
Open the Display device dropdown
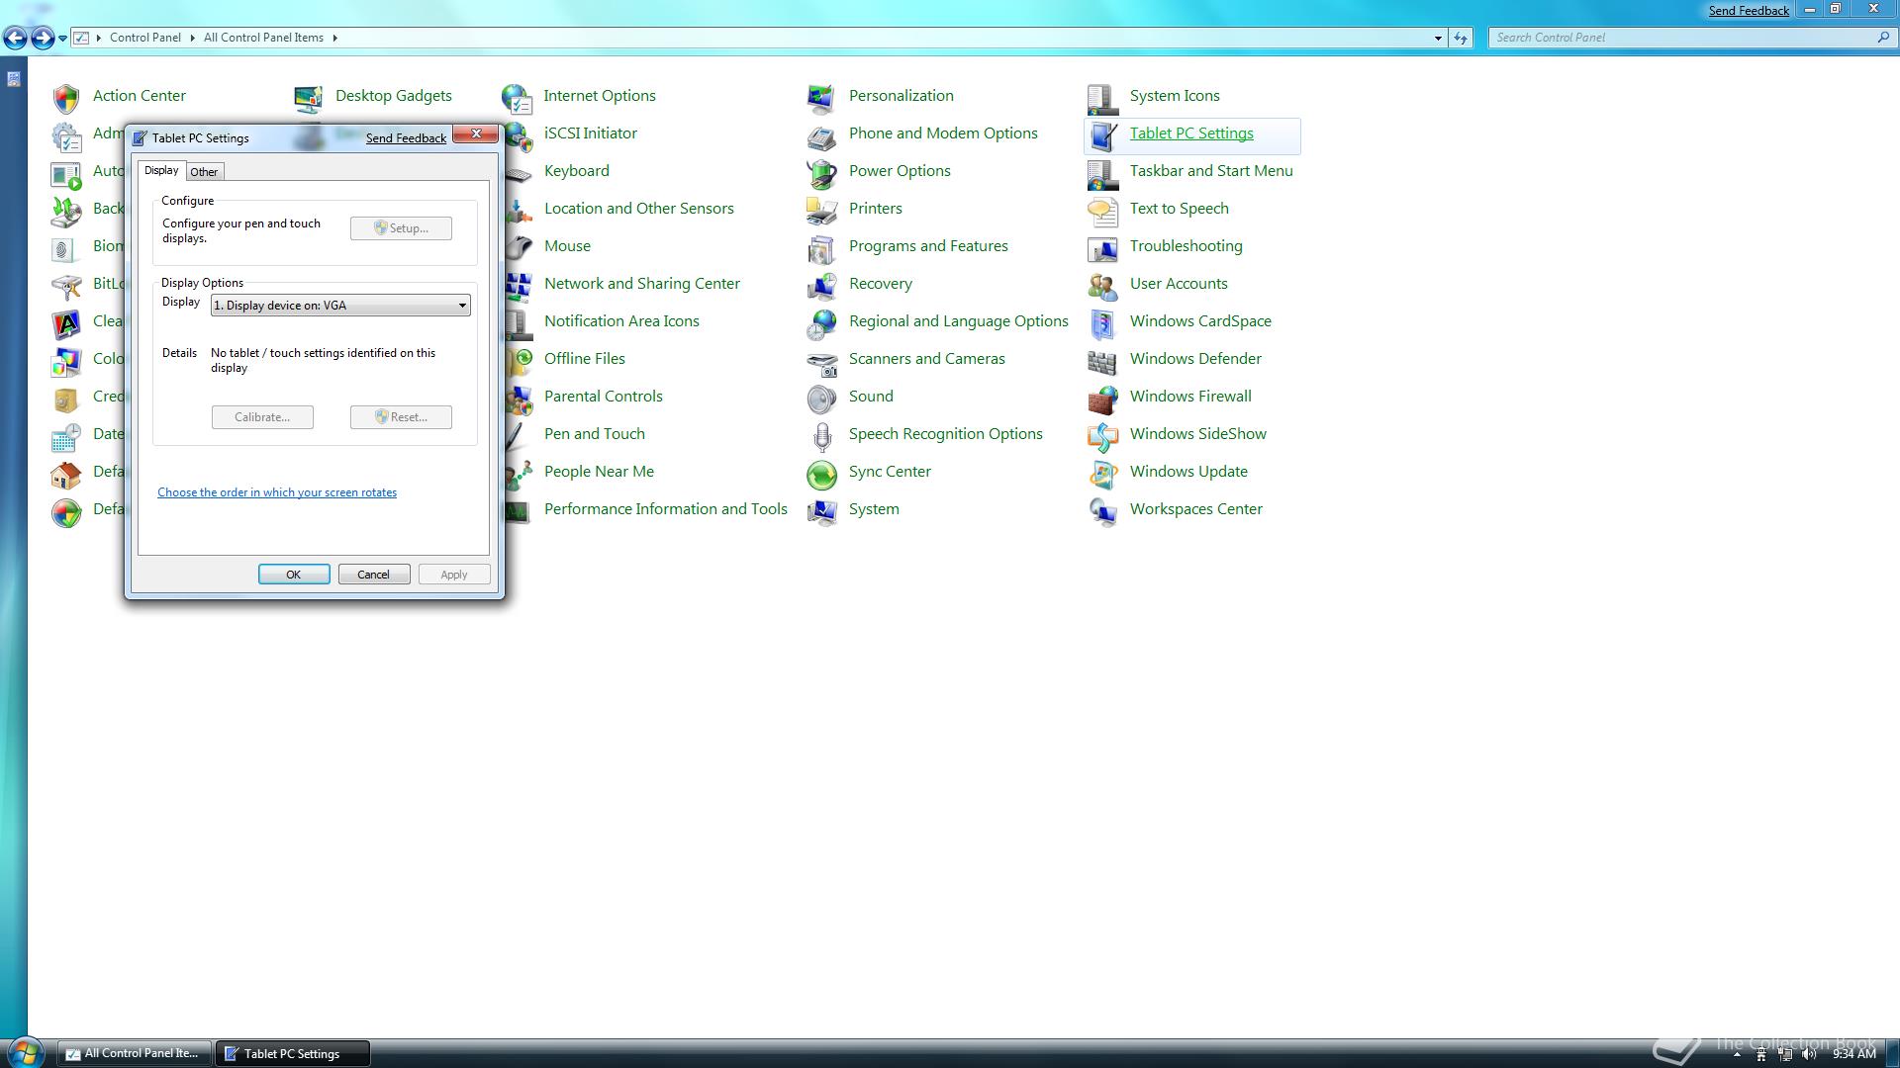click(x=340, y=306)
